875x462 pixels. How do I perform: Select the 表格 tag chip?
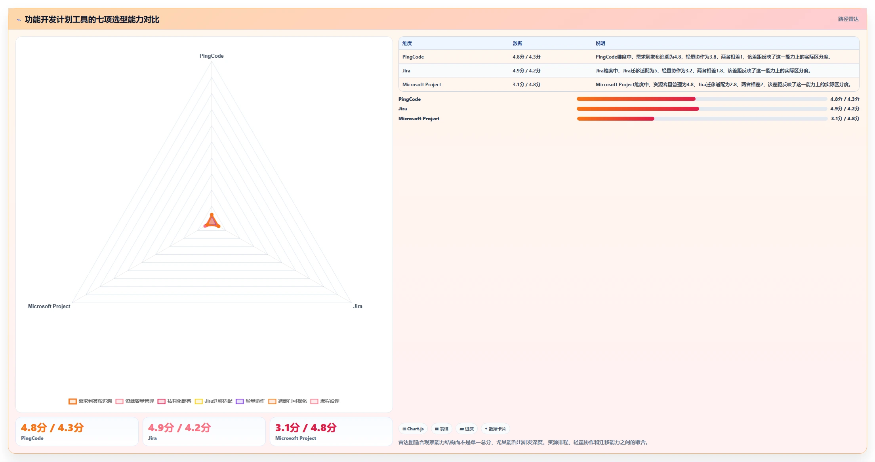pyautogui.click(x=442, y=429)
